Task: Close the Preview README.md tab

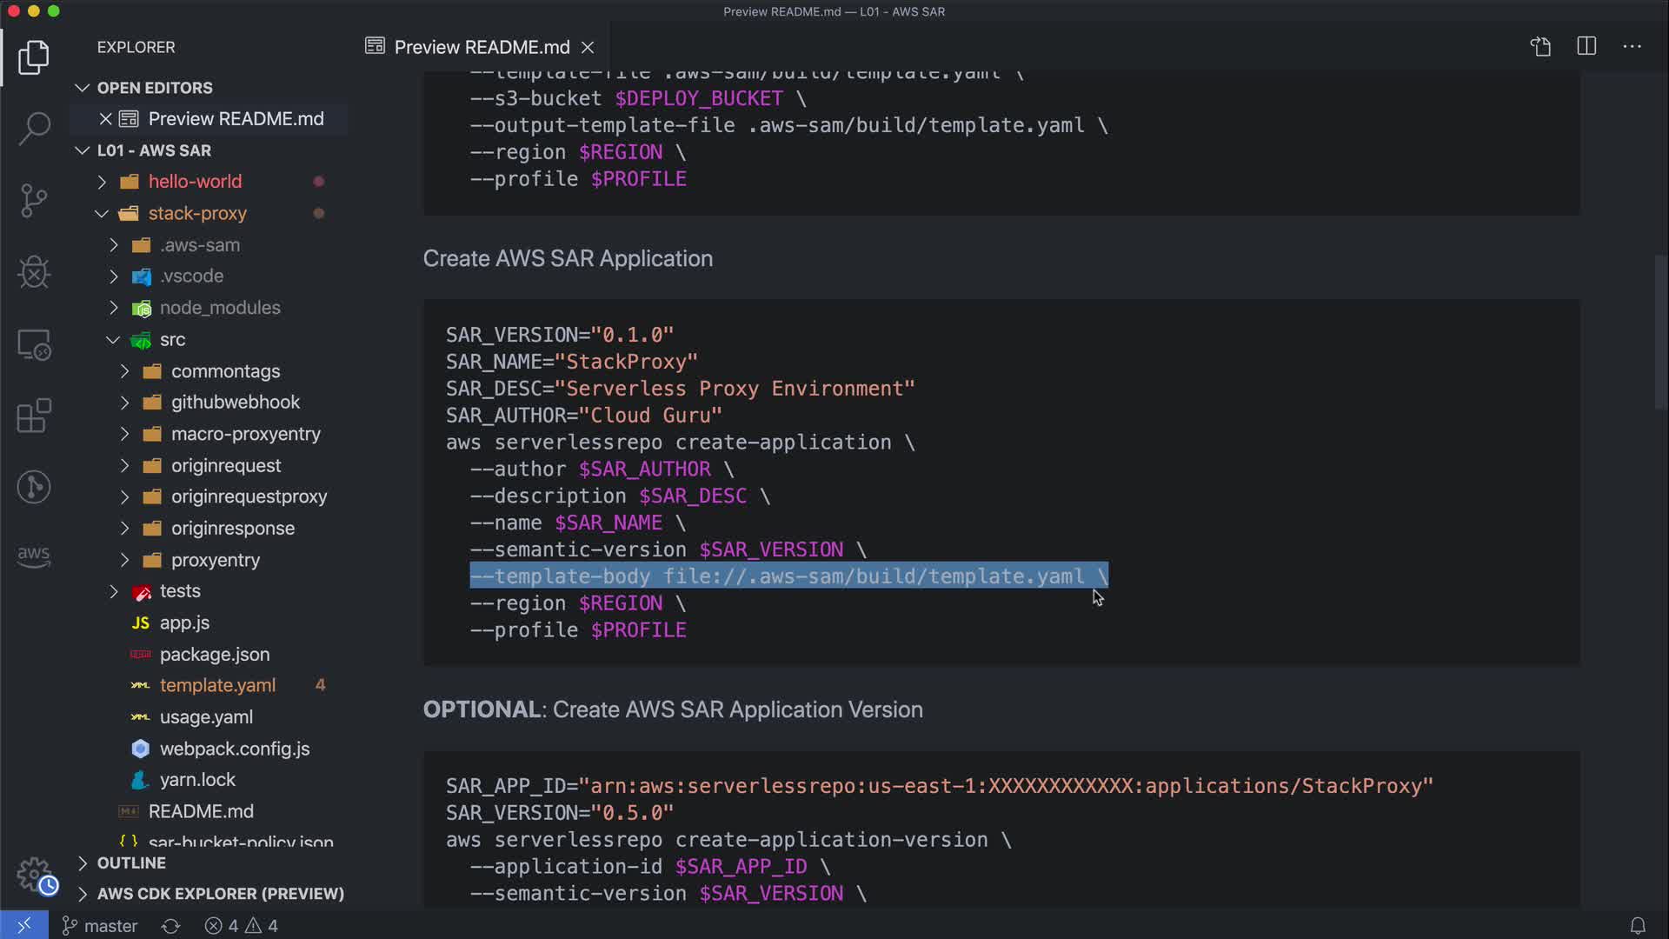Action: (x=588, y=47)
